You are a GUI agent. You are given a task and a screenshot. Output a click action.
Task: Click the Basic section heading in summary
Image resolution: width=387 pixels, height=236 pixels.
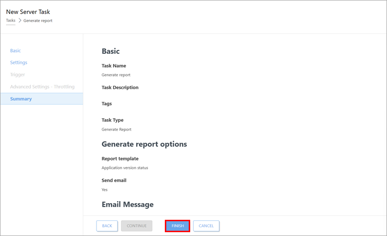[110, 51]
